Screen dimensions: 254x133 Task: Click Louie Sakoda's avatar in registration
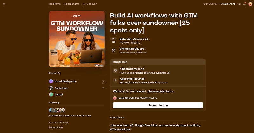point(115,98)
